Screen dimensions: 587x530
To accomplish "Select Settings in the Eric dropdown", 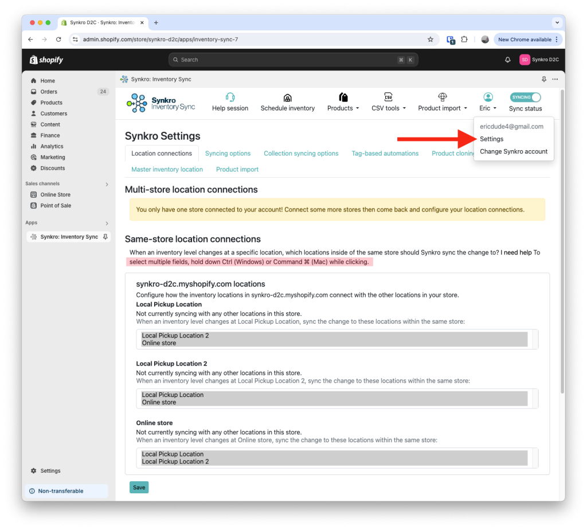I will click(x=491, y=139).
